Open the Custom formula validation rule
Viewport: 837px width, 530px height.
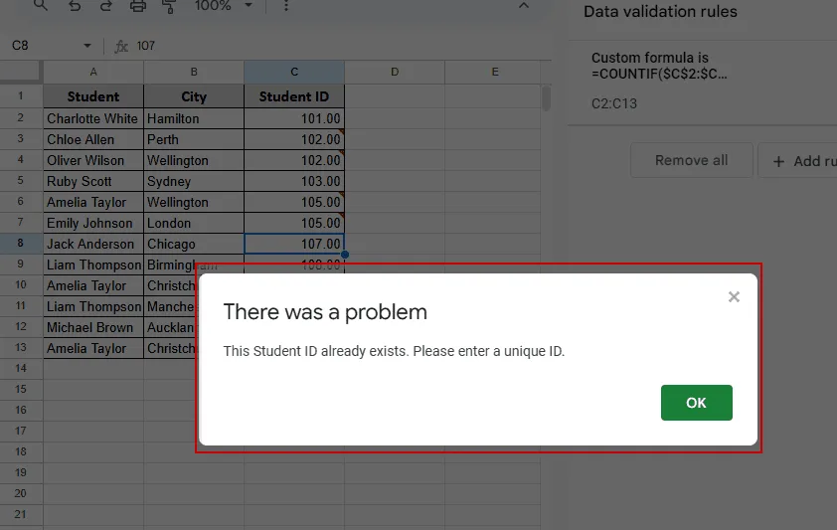(x=702, y=82)
